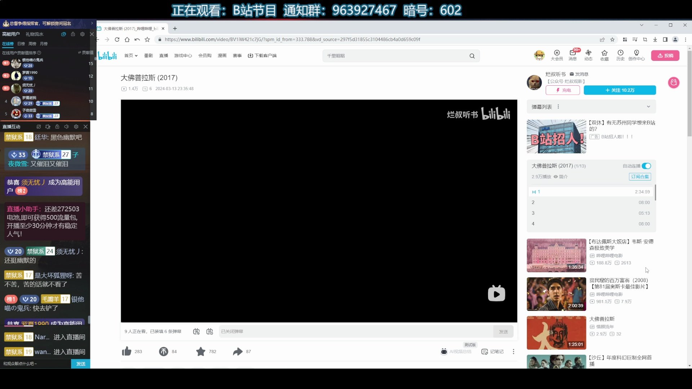Open settings gear in 高能用户 panel
The height and width of the screenshot is (389, 692).
pos(83,34)
